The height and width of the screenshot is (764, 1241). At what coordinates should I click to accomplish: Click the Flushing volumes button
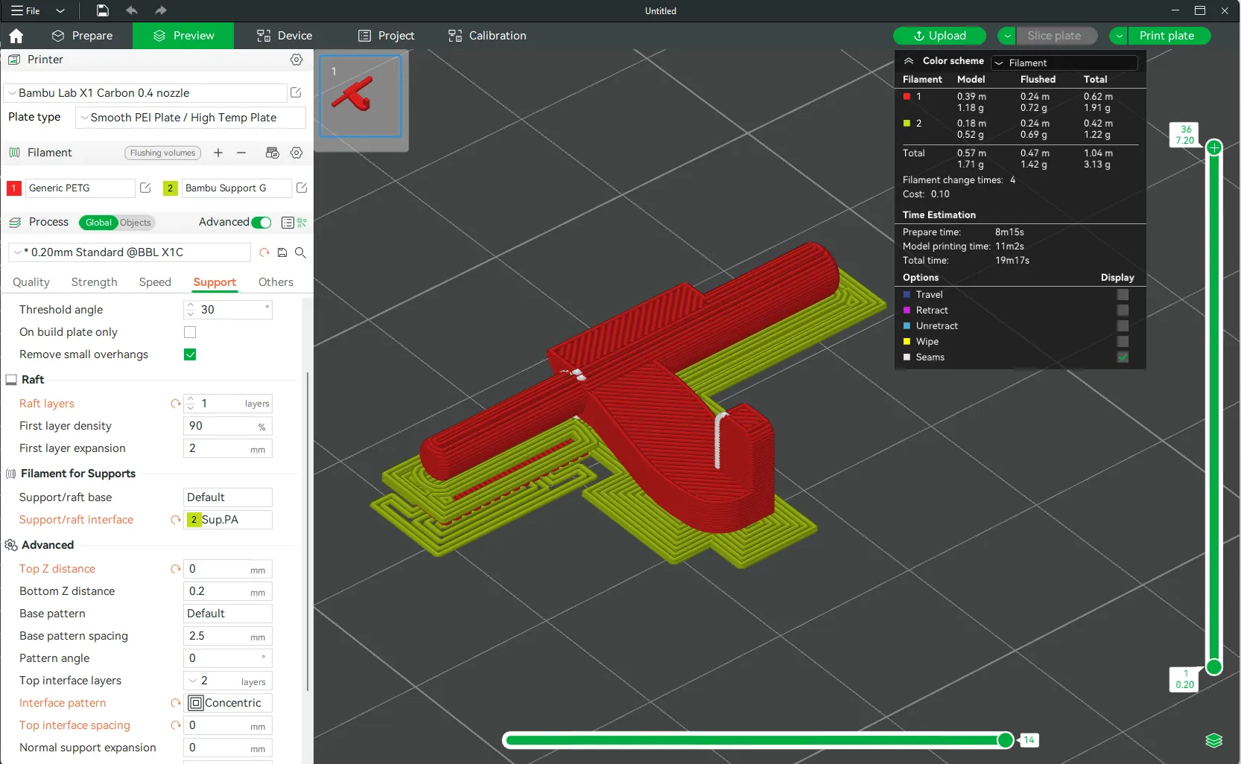[162, 153]
